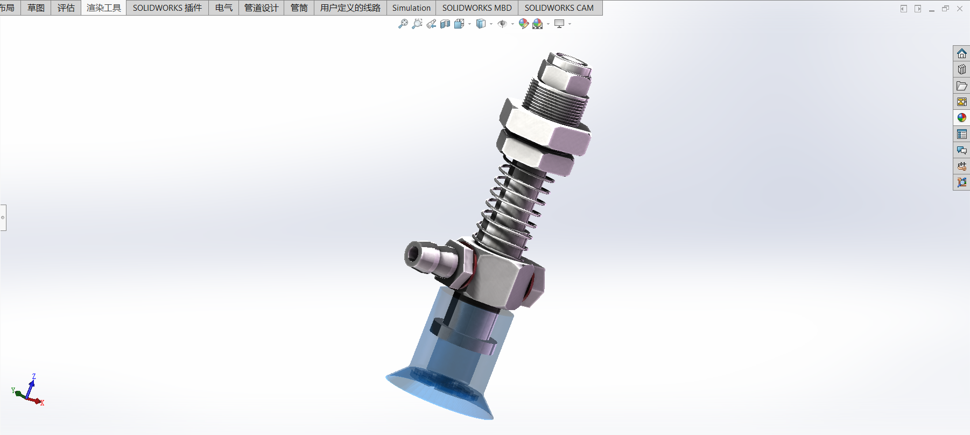Open the File Explorer folder tab
This screenshot has width=970, height=435.
pos(961,86)
